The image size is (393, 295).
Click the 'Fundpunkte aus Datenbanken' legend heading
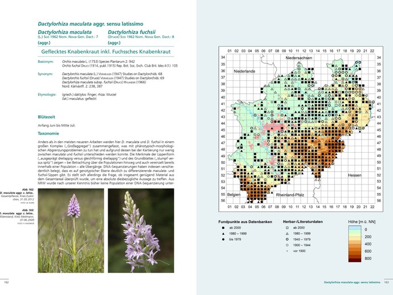click(x=245, y=222)
